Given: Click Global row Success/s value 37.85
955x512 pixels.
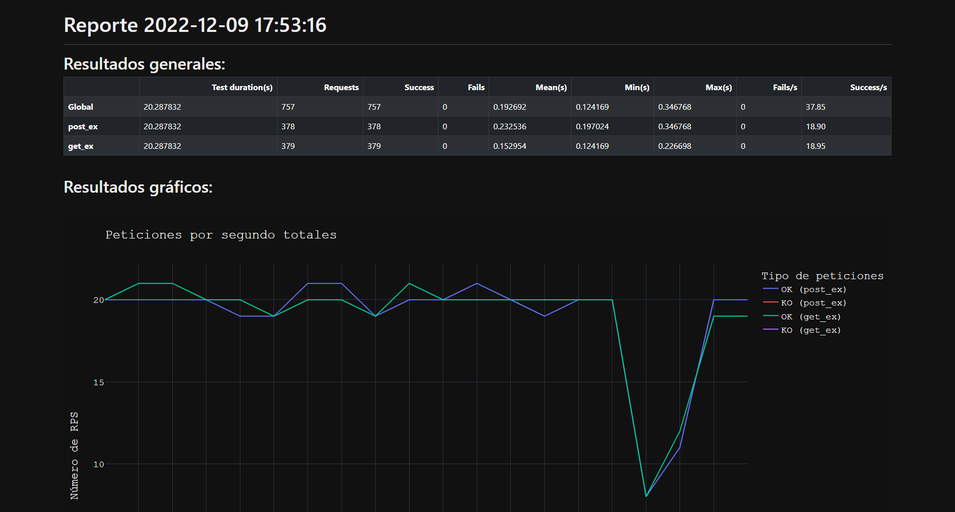Looking at the screenshot, I should pyautogui.click(x=815, y=107).
